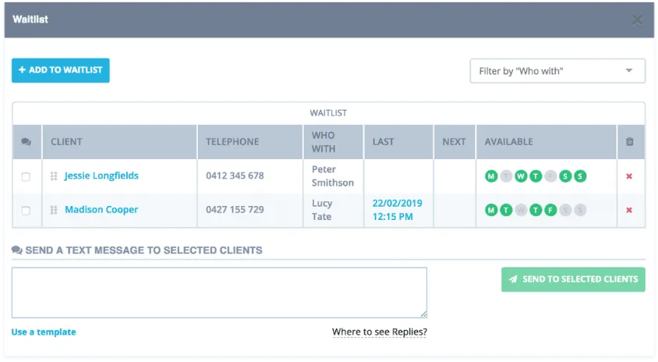Open the Use a template link
Screen dimensions: 658x362
[44, 332]
